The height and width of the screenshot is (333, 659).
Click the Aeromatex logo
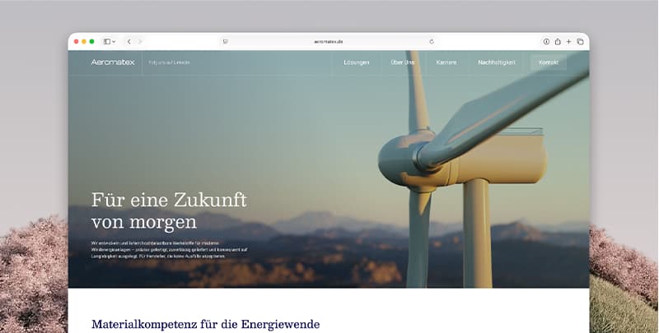pos(113,62)
